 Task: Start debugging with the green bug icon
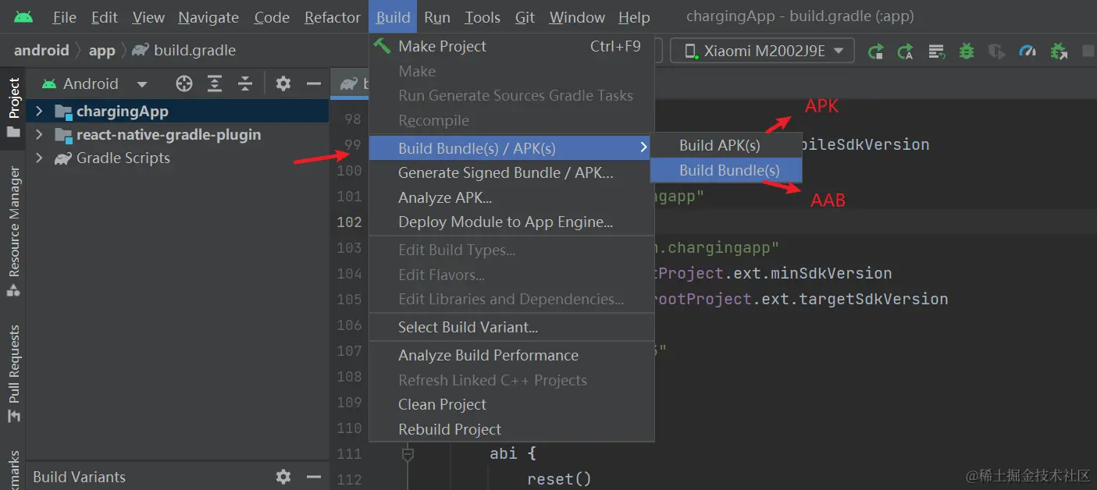click(967, 51)
